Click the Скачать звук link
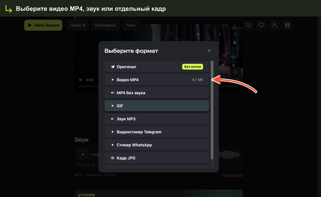Image resolution: width=321 pixels, height=197 pixels. (x=232, y=175)
